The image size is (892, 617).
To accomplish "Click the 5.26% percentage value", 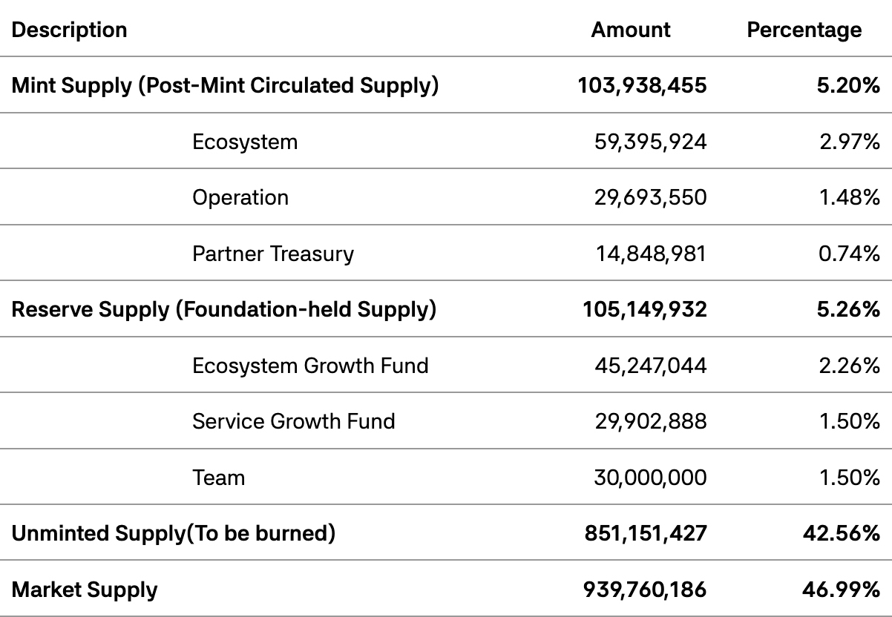I will coord(848,309).
